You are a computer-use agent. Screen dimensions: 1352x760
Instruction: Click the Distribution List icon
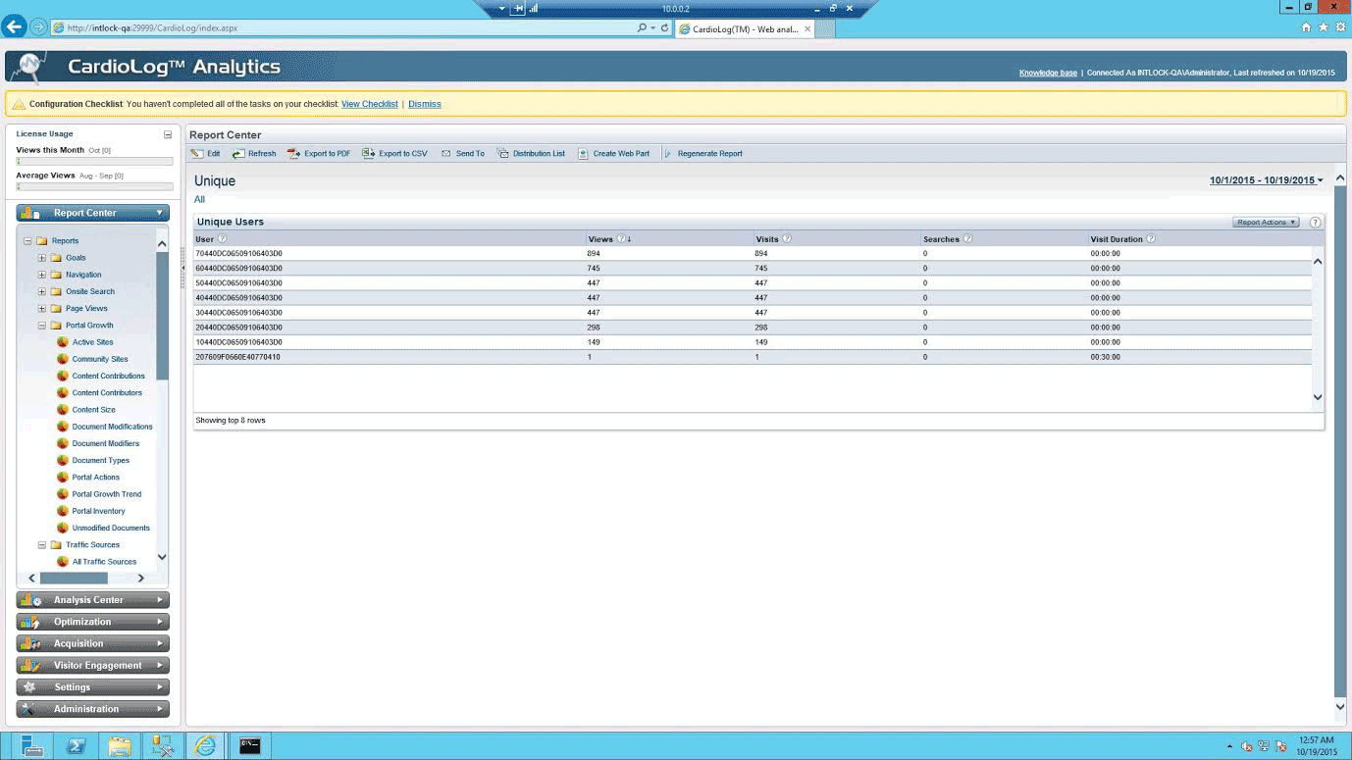click(x=503, y=153)
